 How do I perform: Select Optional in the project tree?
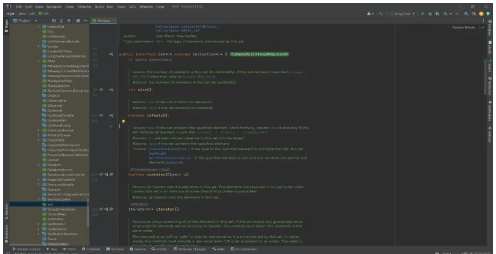point(55,110)
